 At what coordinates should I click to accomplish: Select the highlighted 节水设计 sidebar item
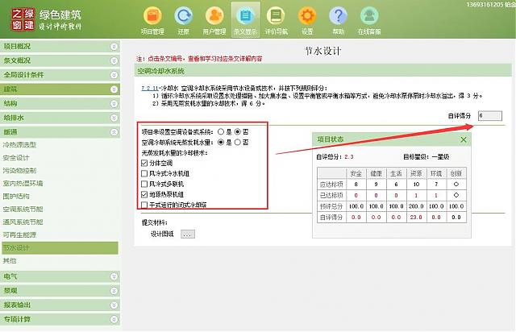coord(60,247)
